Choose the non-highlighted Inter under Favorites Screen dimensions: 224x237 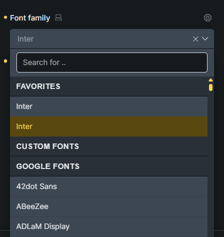coord(108,106)
